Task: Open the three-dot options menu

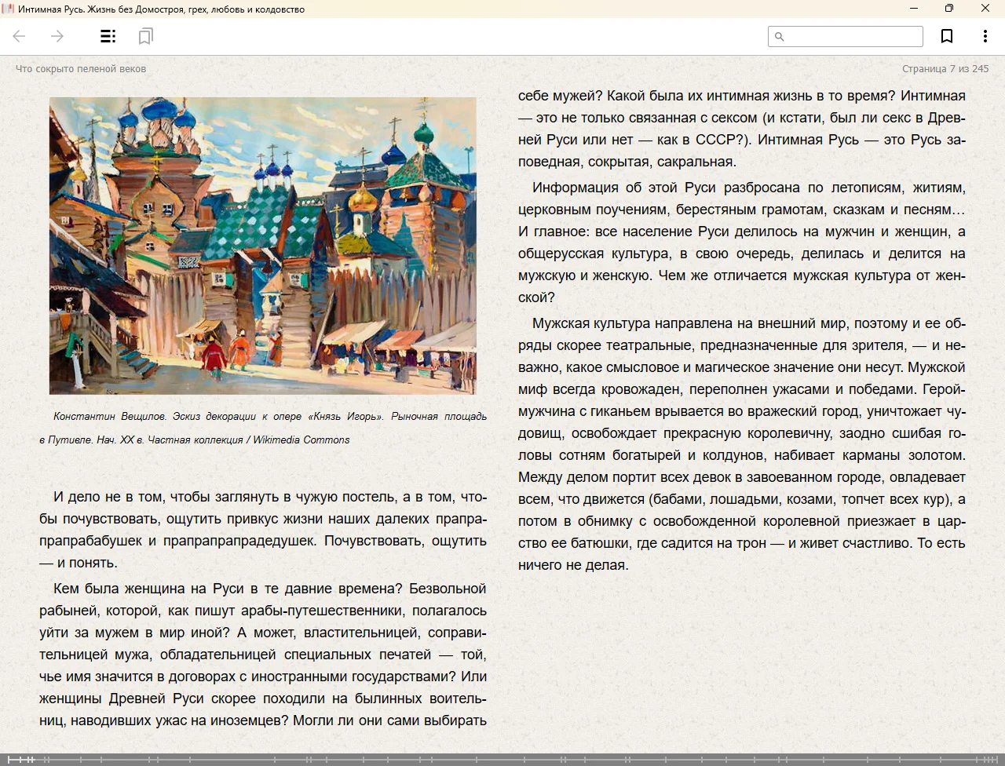Action: tap(985, 36)
